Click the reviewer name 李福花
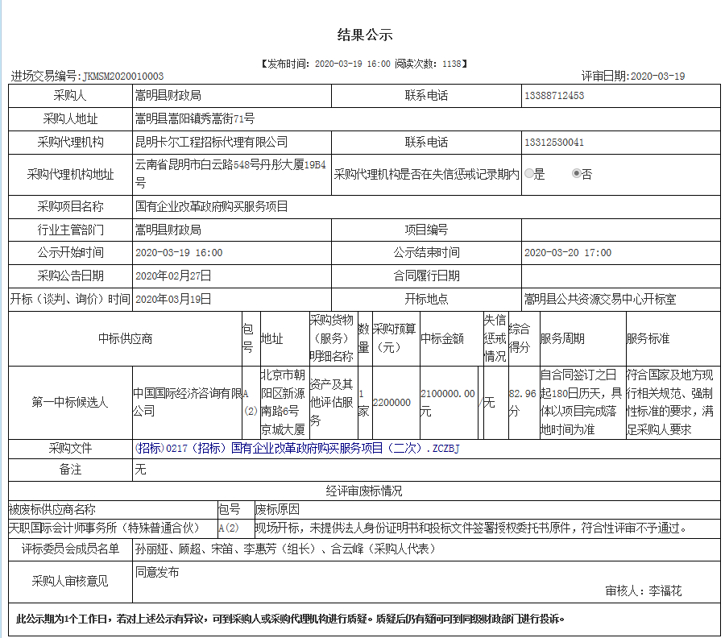 tap(665, 591)
